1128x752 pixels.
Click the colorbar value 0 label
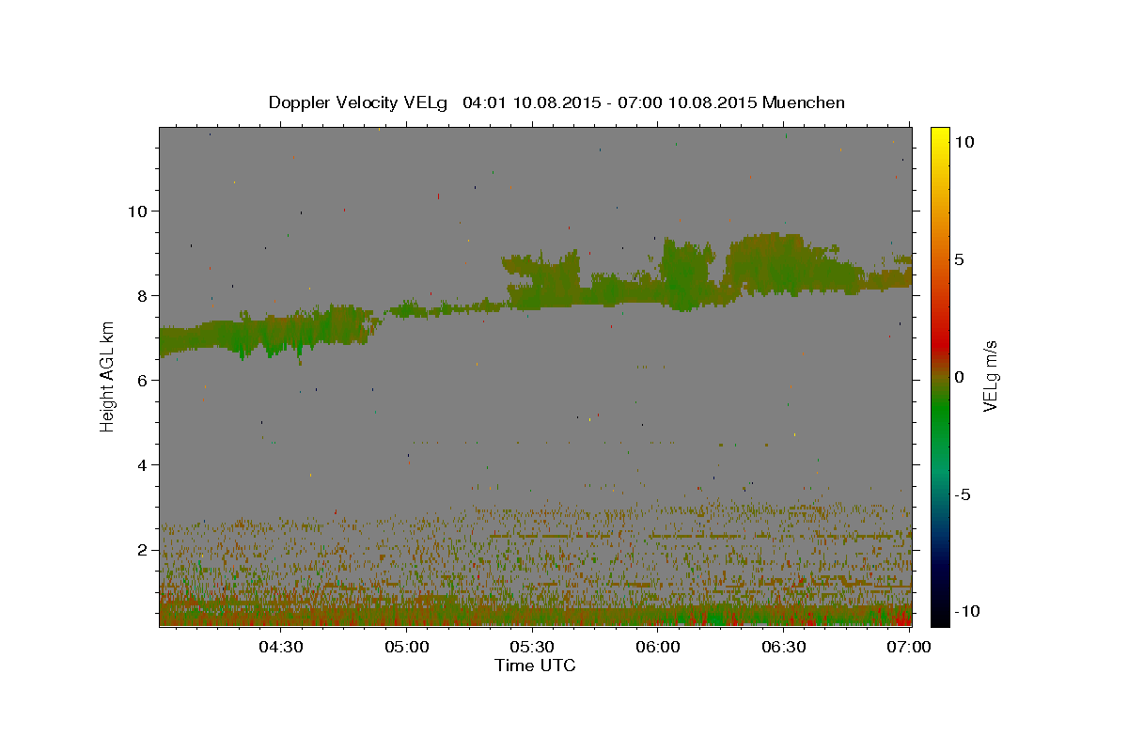(x=960, y=377)
